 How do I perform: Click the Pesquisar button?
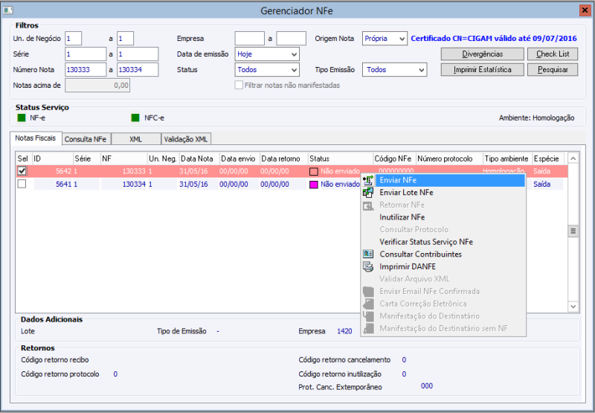click(553, 70)
